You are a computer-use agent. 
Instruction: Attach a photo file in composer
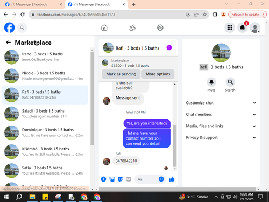[x=112, y=179]
